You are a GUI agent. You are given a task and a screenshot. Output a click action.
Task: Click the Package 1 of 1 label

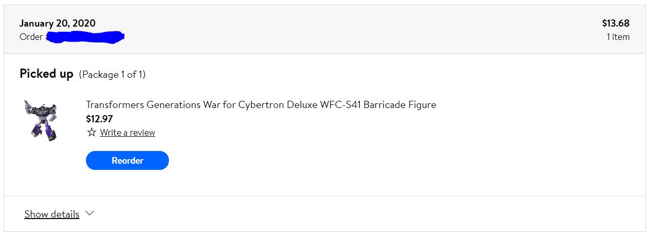point(112,75)
